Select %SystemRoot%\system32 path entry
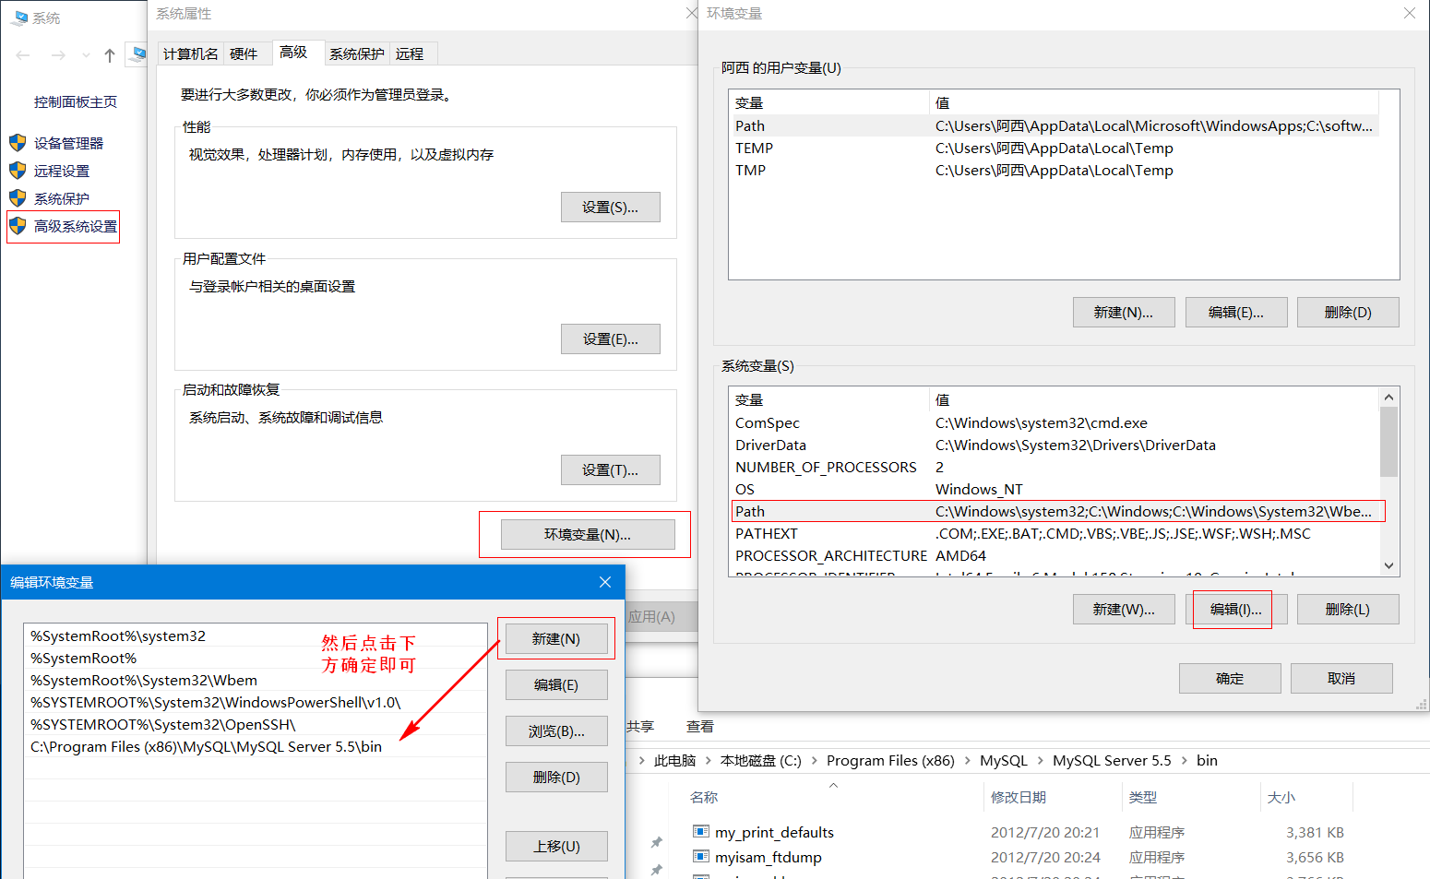1430x879 pixels. tap(256, 636)
